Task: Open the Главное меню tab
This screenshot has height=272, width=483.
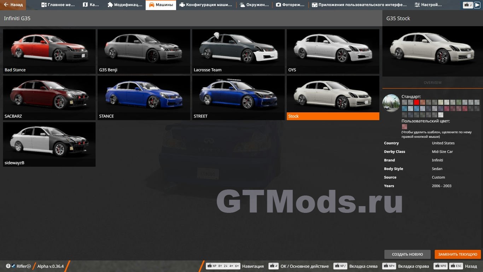Action: 58,5
